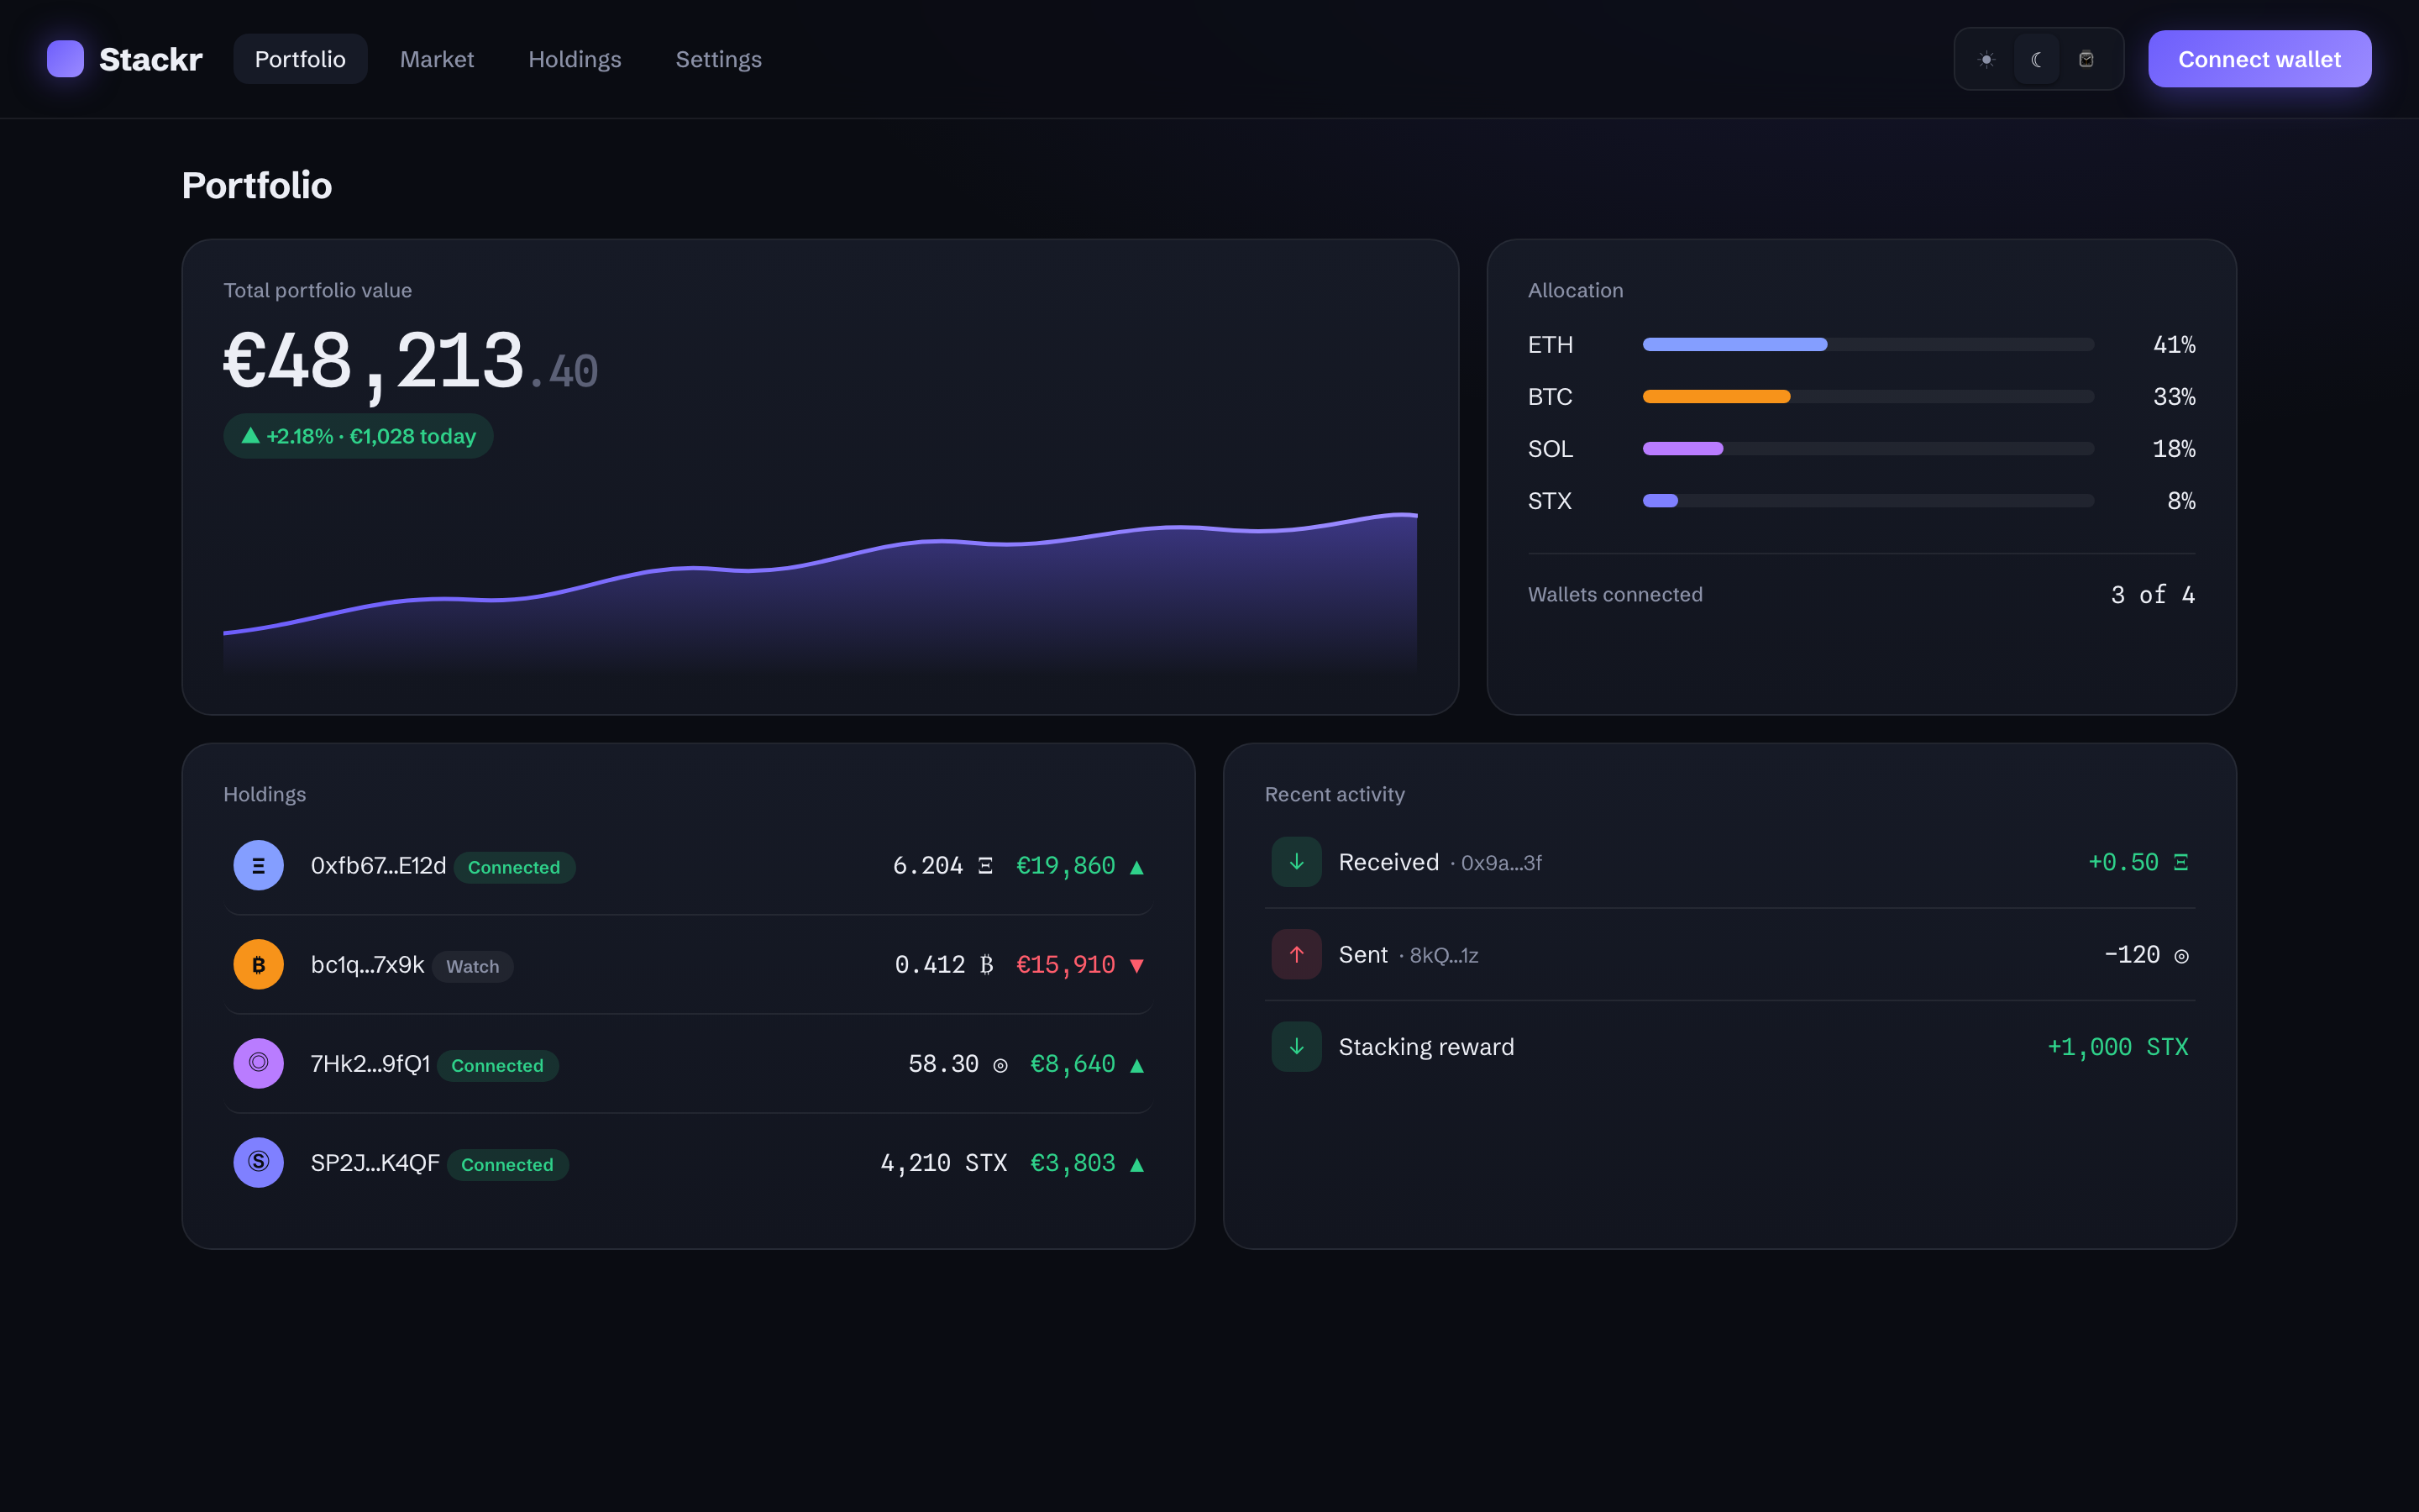Click the 8% STX allocation percentage
Viewport: 2419px width, 1512px height.
coord(2181,500)
